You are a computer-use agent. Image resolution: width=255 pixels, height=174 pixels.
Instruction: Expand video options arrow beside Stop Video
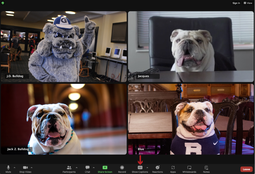click(31, 167)
